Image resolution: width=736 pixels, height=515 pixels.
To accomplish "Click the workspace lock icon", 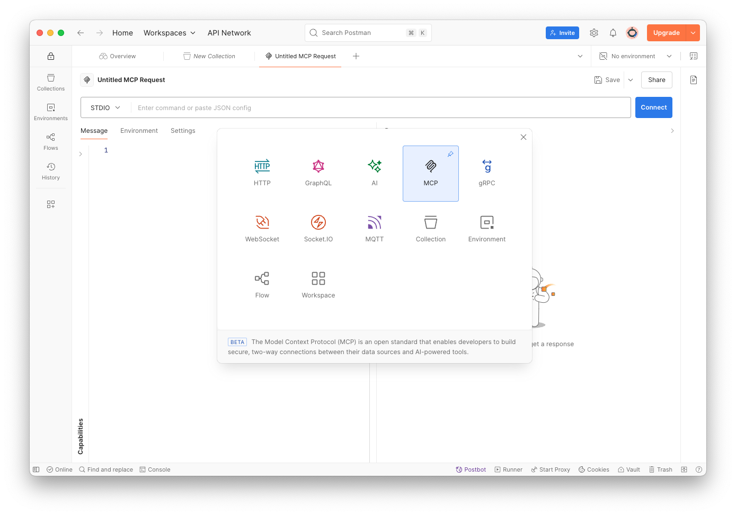I will [51, 56].
